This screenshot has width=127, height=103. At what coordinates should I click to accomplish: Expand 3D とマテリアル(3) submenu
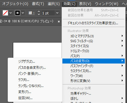94,36
